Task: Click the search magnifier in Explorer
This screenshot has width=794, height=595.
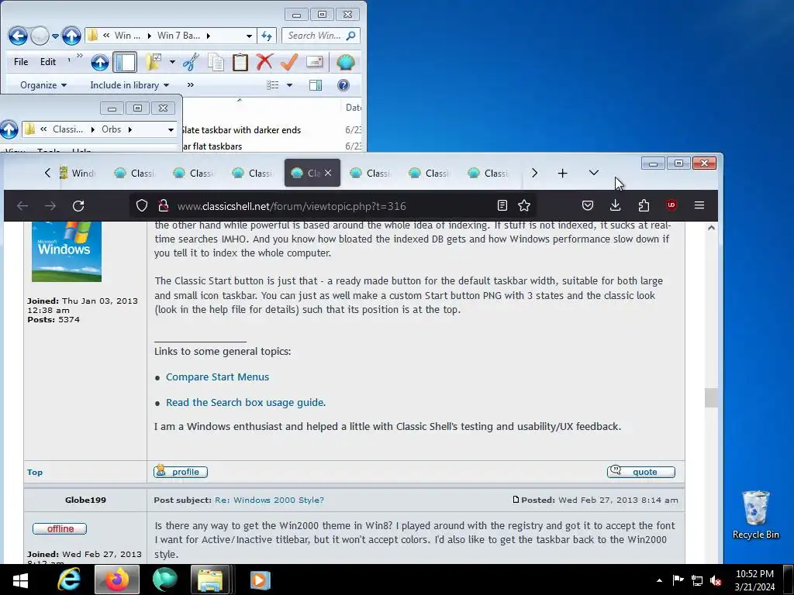Action: pyautogui.click(x=350, y=36)
